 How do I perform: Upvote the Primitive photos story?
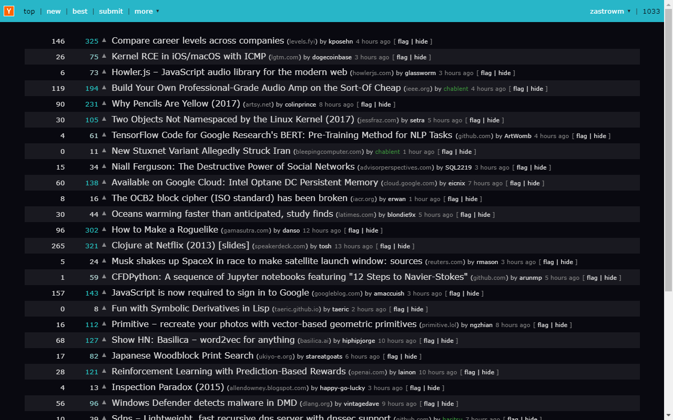coord(104,324)
